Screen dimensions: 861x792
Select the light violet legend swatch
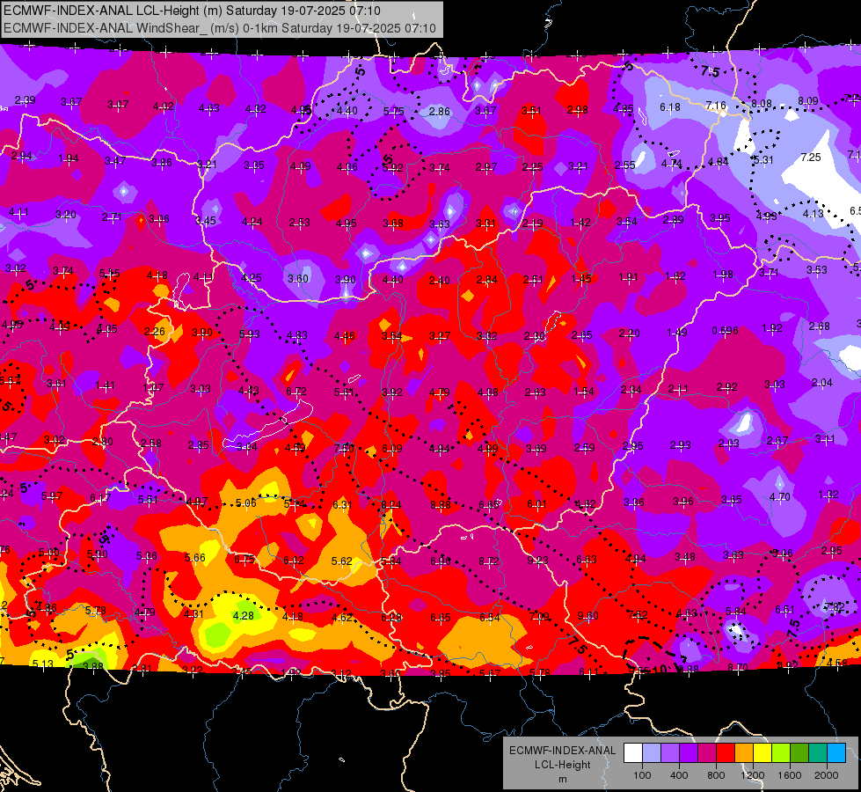click(670, 753)
